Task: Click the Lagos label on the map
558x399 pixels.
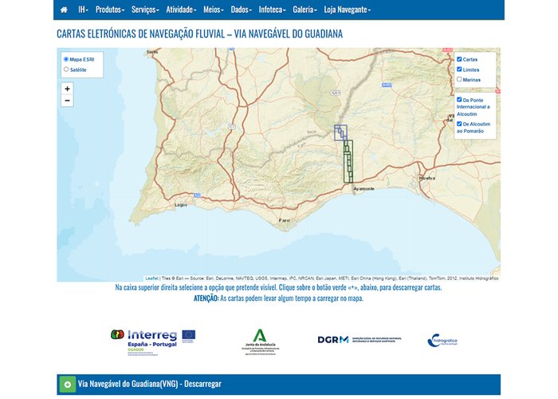Action: [x=181, y=205]
